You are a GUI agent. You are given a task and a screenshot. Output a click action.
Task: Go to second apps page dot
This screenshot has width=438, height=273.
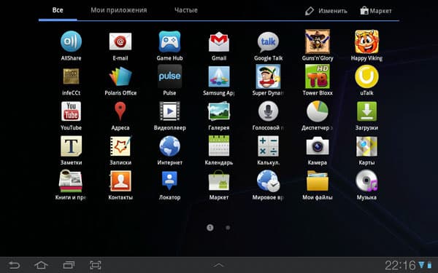coord(228,228)
